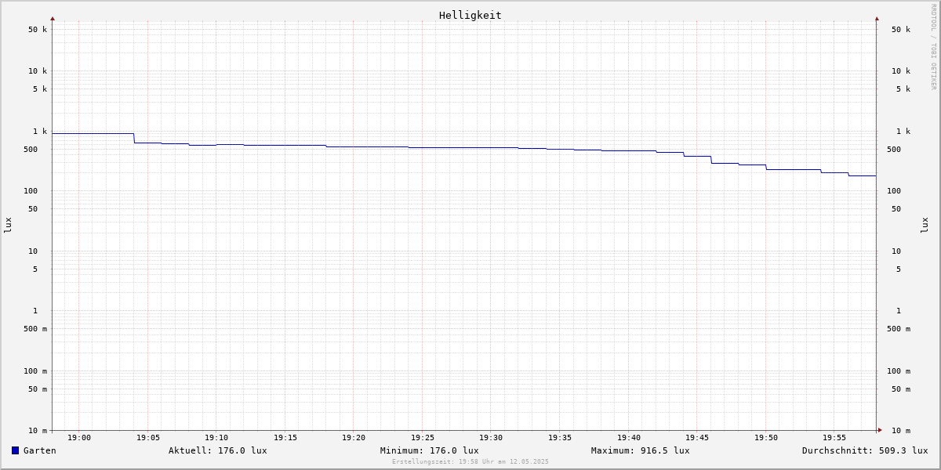
Task: Click the 19:05 time axis label
Action: tap(148, 438)
